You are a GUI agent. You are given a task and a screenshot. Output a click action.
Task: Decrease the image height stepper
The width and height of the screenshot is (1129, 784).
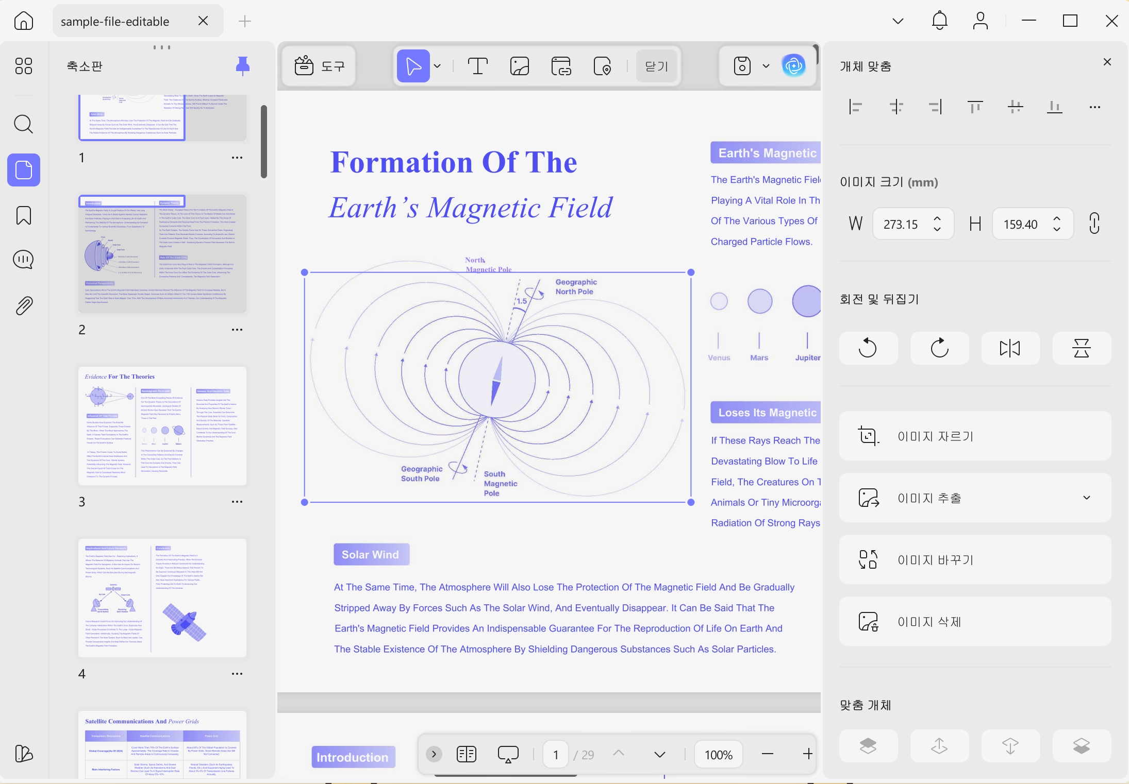click(x=1057, y=230)
